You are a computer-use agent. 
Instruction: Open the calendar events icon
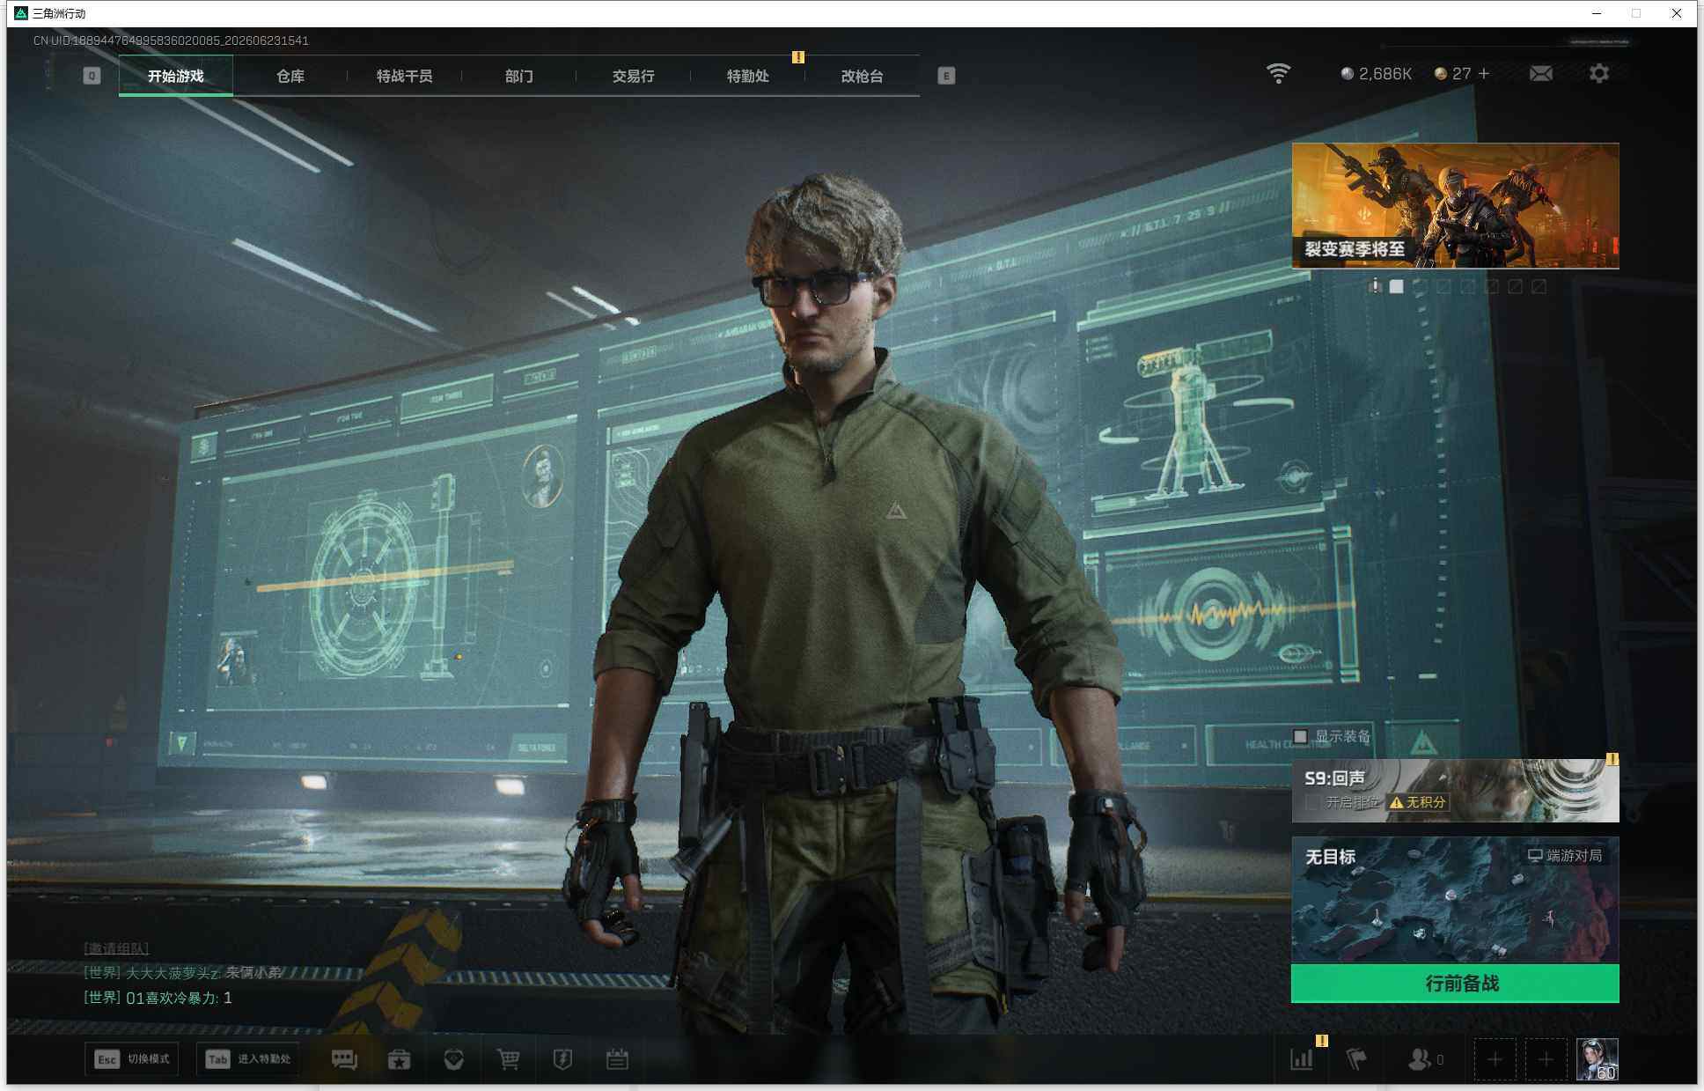click(x=617, y=1059)
